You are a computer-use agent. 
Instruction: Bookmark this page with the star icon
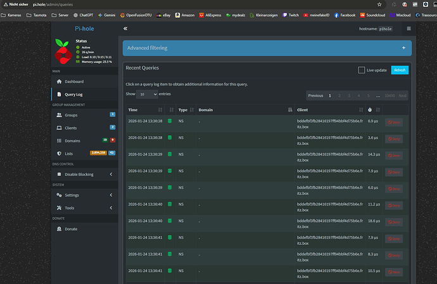point(379,4)
